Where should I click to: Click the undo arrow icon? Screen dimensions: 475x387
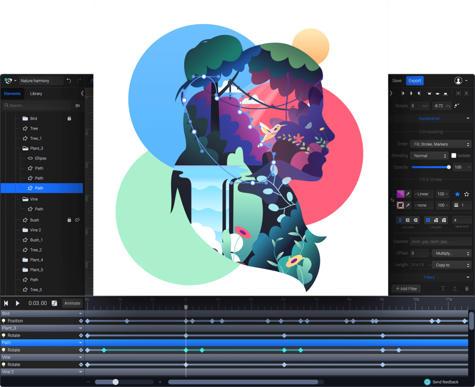[x=69, y=81]
